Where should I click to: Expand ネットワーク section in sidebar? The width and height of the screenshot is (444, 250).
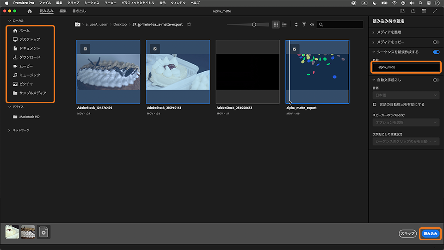9,131
